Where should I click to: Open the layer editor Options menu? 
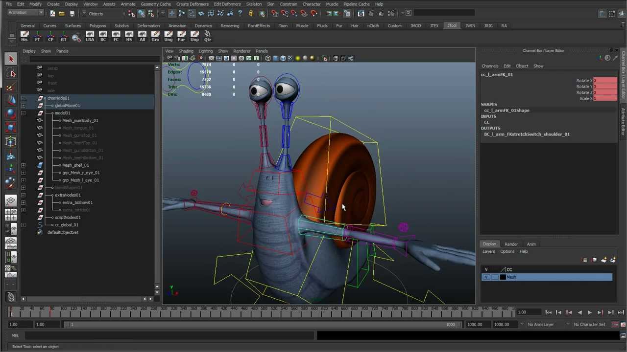click(507, 251)
